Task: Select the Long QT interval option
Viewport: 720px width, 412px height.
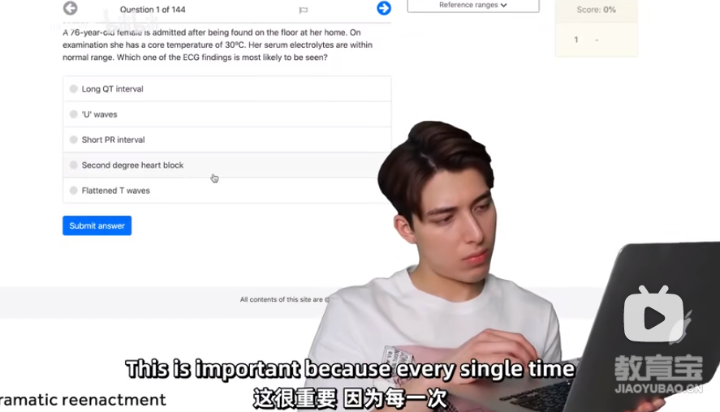Action: (x=226, y=89)
